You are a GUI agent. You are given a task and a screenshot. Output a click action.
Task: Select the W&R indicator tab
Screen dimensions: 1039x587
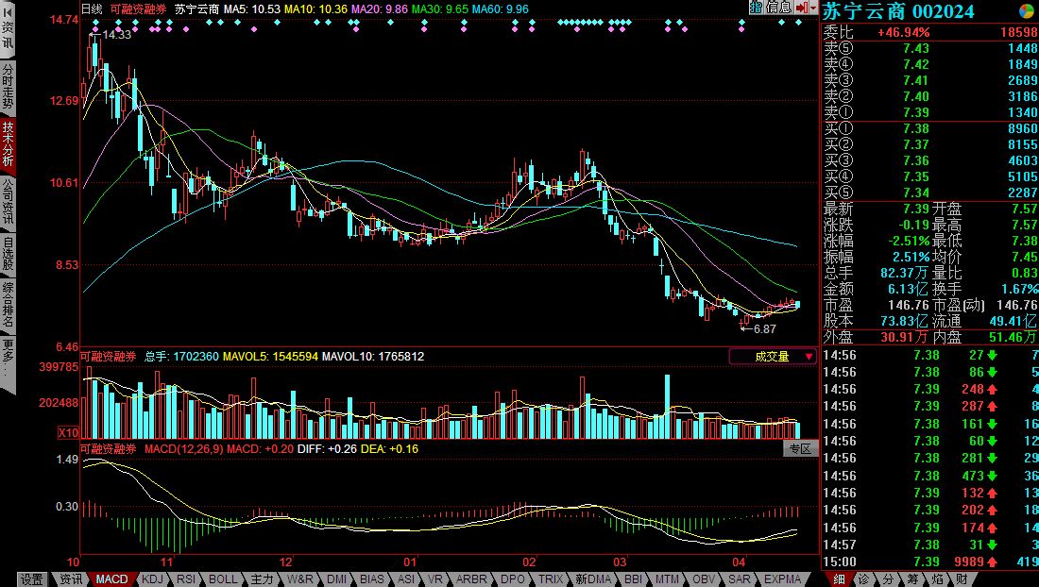tap(300, 579)
